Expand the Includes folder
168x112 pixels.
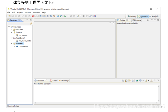point(12,30)
